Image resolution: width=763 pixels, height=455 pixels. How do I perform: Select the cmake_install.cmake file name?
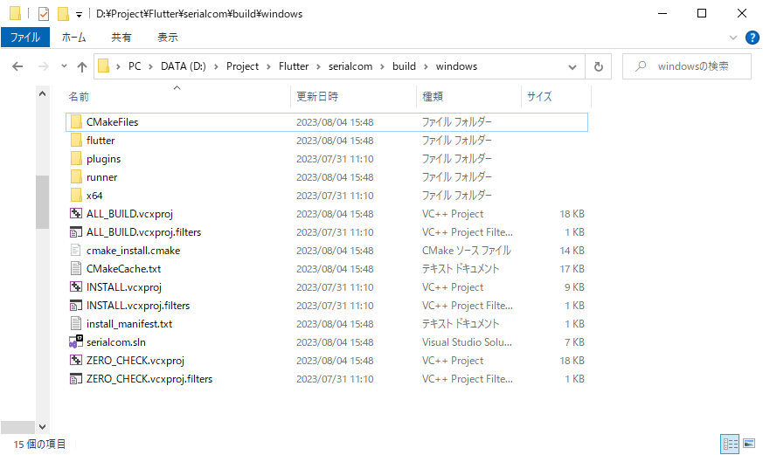pos(134,251)
